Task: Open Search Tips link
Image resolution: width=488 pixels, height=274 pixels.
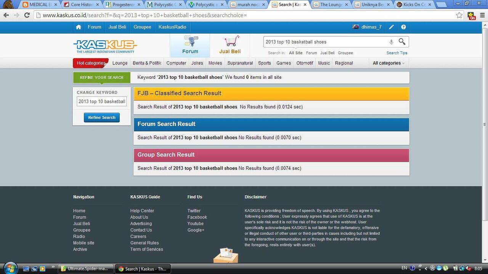Action: point(397,53)
